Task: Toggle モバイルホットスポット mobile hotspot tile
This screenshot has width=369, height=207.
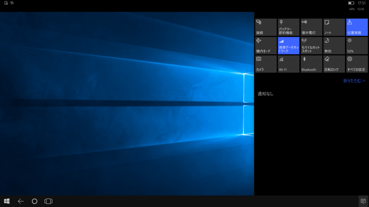Action: (x=311, y=46)
